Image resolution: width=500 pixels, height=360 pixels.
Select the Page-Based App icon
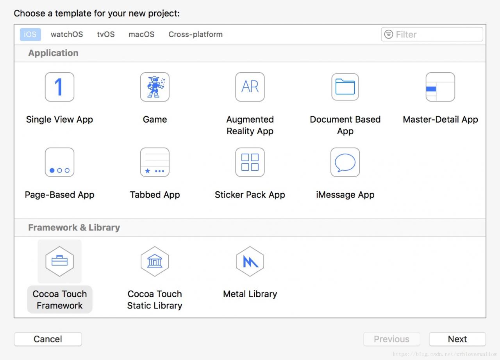[59, 162]
